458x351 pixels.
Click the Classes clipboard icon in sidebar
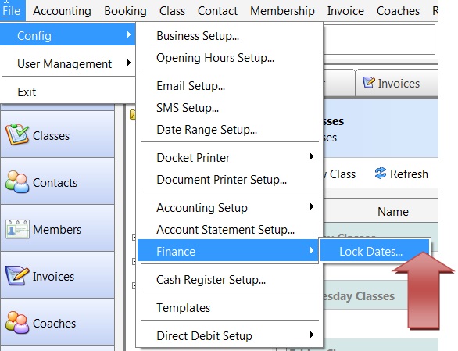pos(17,134)
